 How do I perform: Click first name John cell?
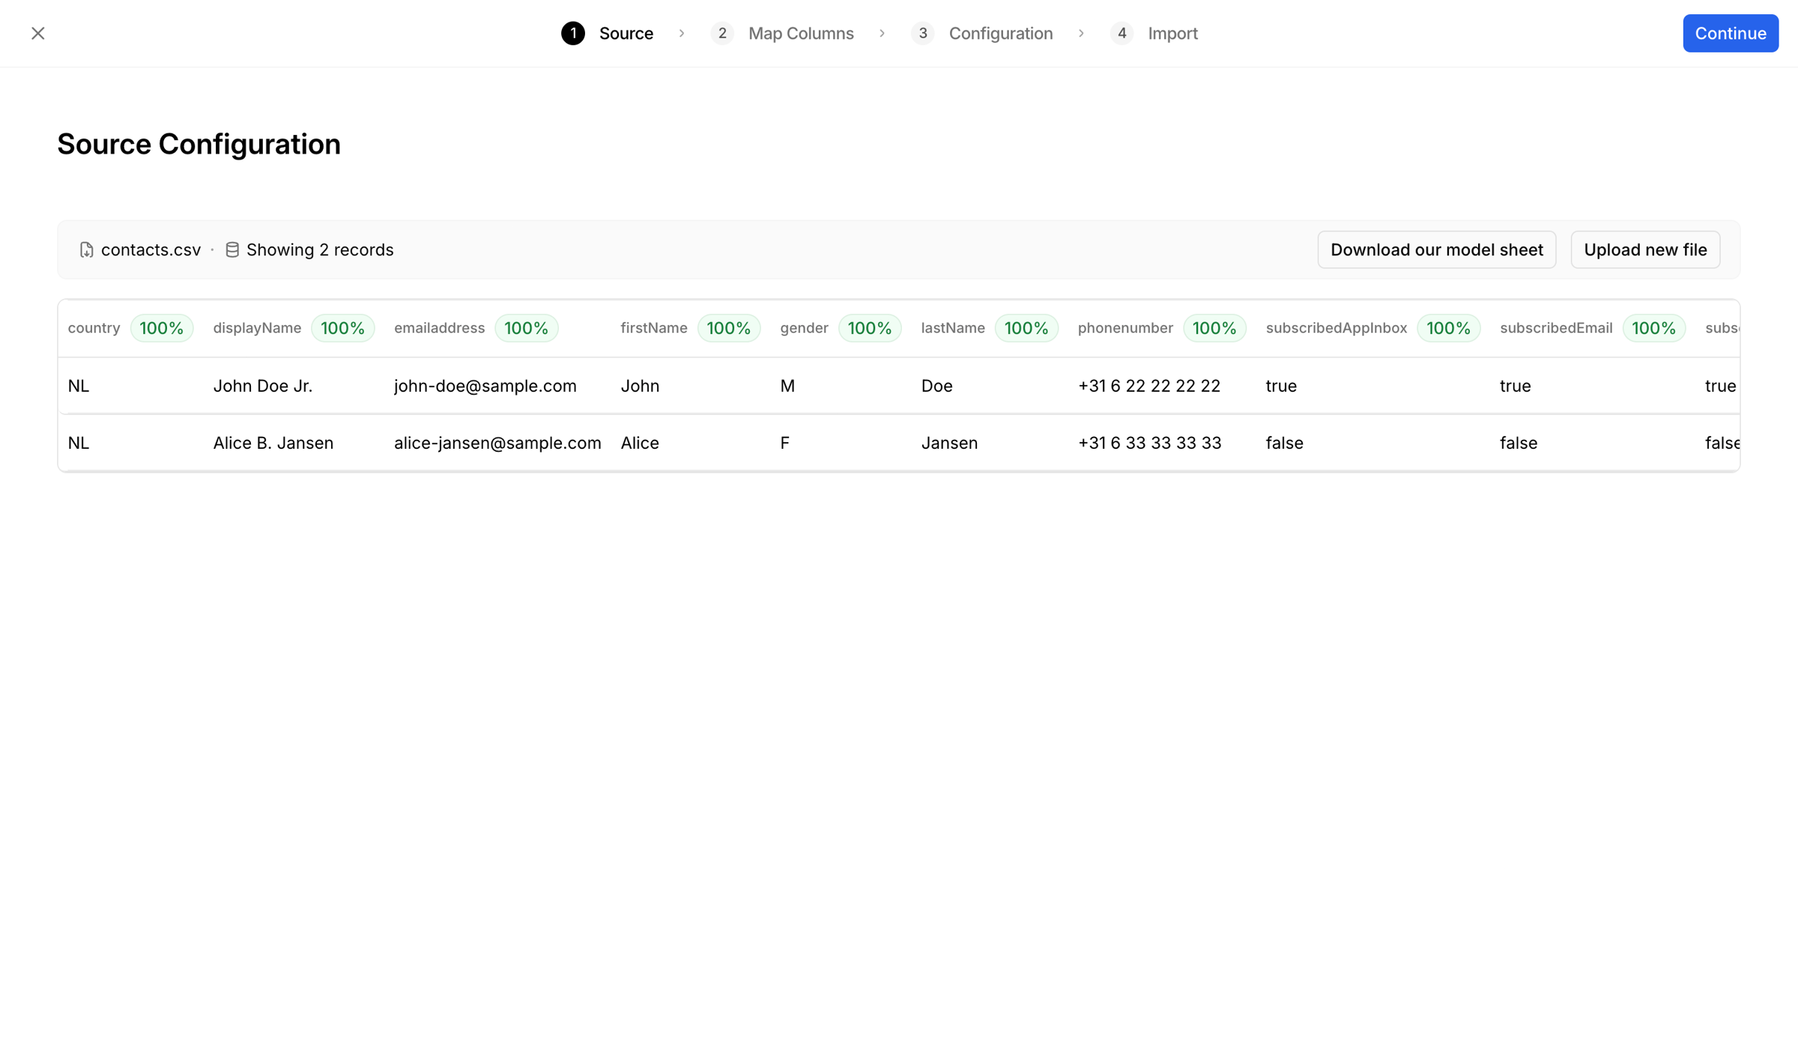pos(640,386)
